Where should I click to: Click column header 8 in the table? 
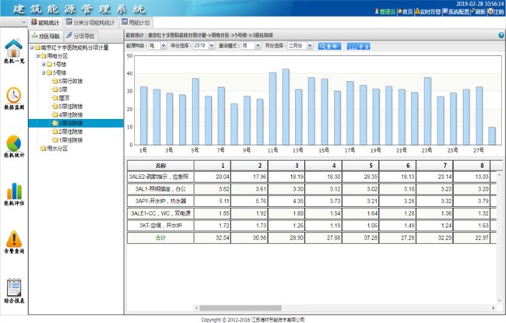coord(472,166)
